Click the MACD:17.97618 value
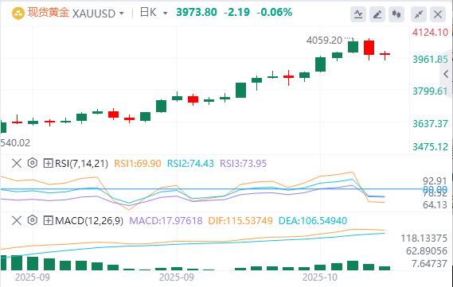The width and height of the screenshot is (453, 287). [166, 221]
